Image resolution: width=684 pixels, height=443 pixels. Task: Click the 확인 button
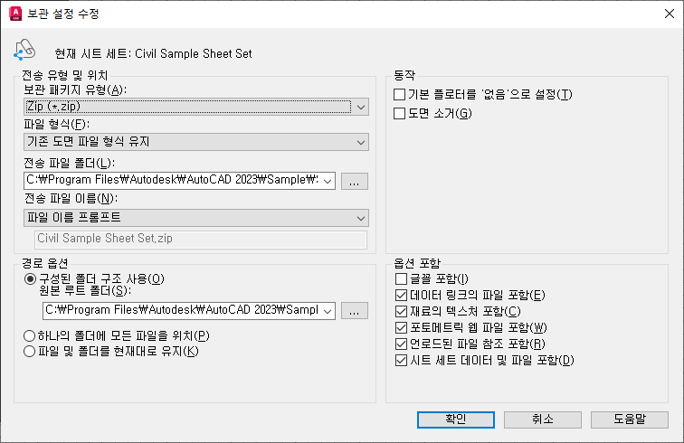pos(455,419)
